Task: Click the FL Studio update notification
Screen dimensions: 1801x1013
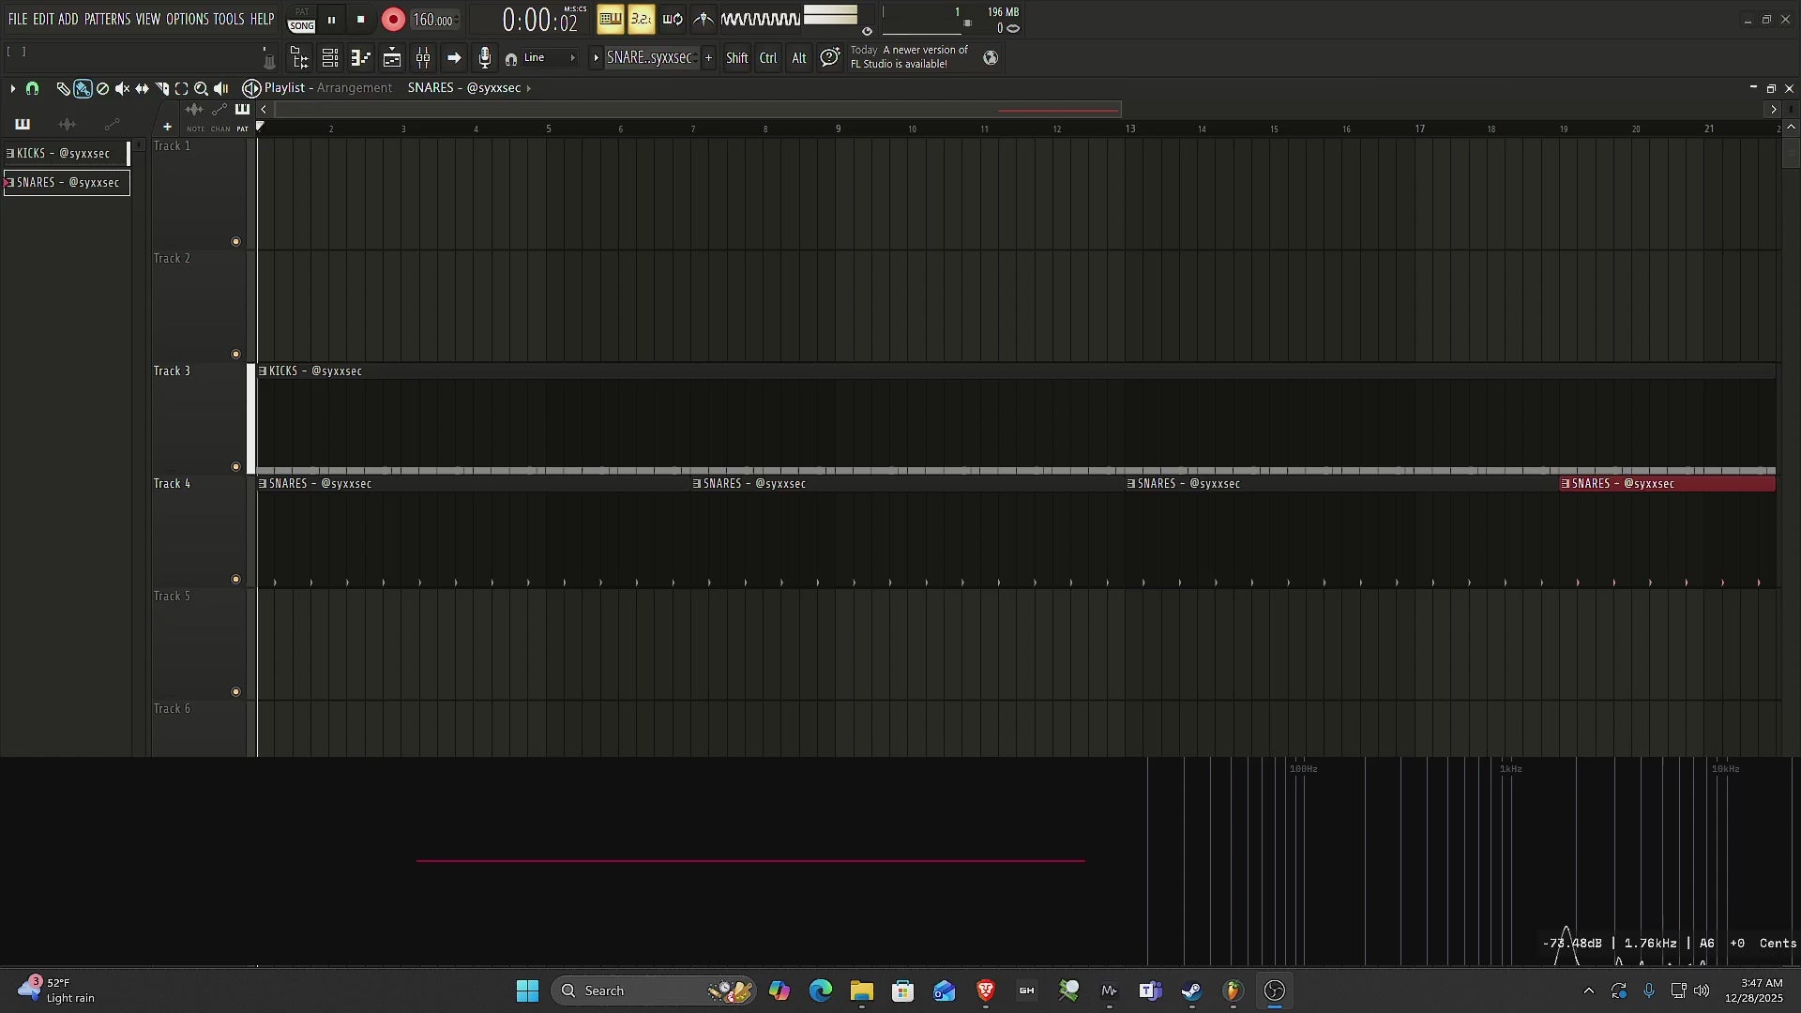Action: pos(908,56)
